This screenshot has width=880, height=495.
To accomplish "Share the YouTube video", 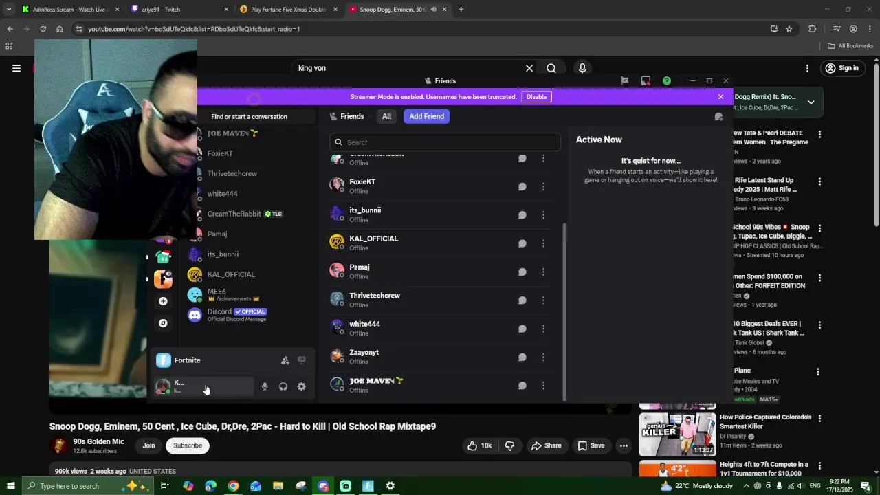I will point(547,445).
